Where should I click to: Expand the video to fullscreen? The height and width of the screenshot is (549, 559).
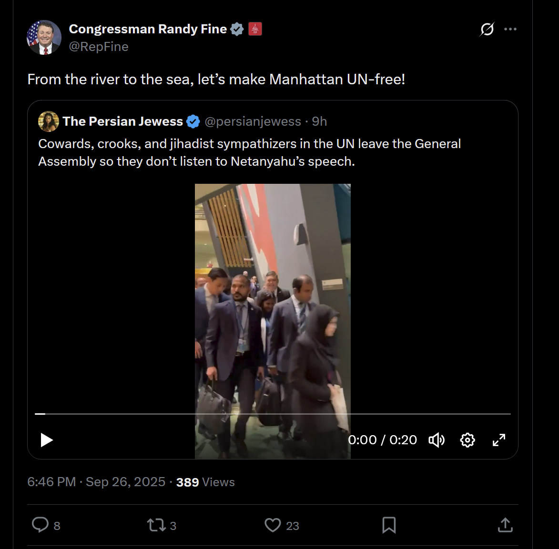[x=499, y=440]
